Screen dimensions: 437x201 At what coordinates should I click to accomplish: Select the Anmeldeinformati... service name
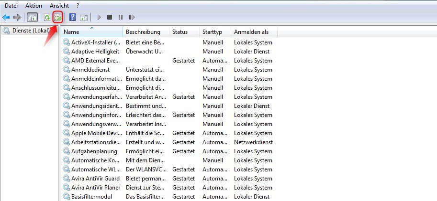(96, 79)
